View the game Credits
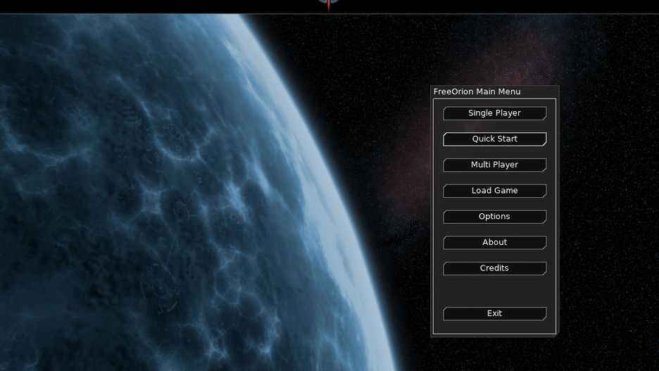Viewport: 659px width, 371px height. (495, 268)
